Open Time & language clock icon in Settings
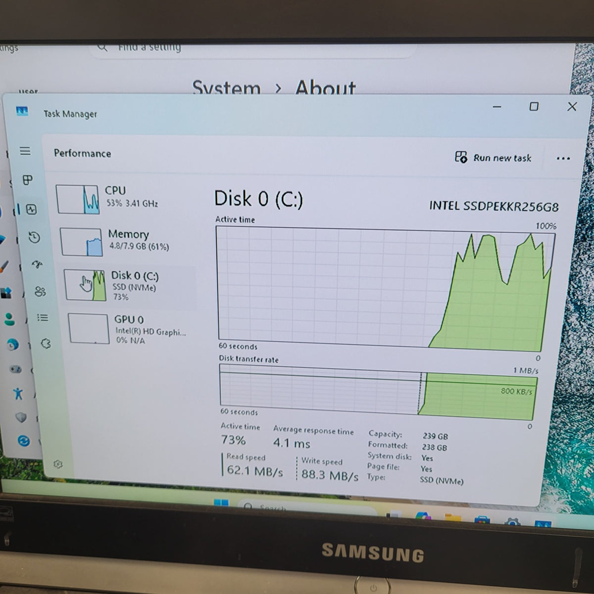This screenshot has width=594, height=594. pos(12,344)
